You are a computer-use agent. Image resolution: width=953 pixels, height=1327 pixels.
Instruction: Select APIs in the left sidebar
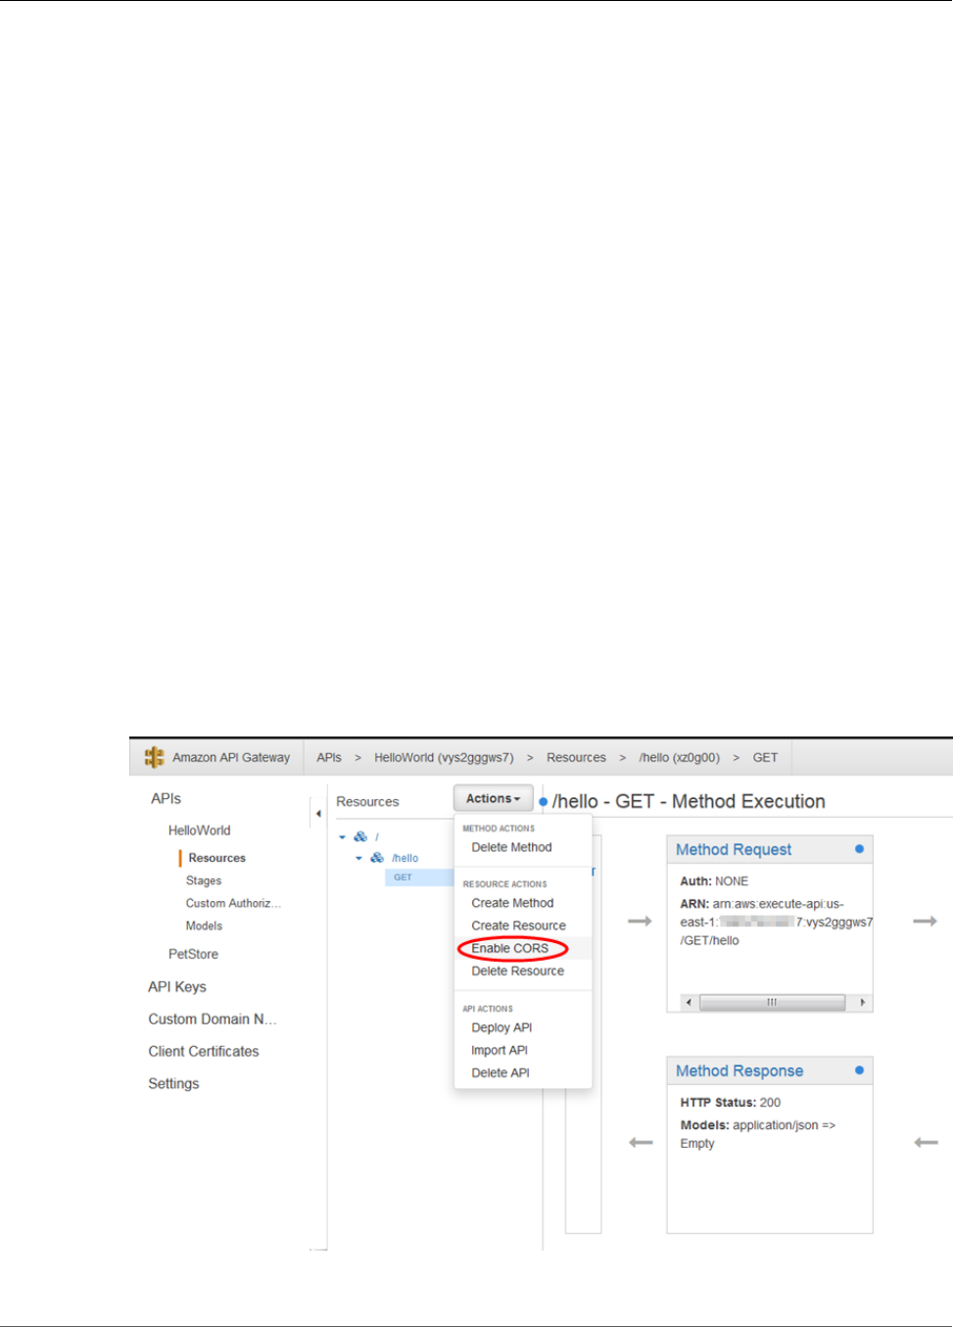coord(166,798)
